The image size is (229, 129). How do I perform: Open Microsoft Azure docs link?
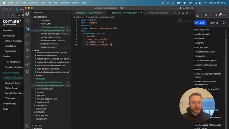[13, 83]
